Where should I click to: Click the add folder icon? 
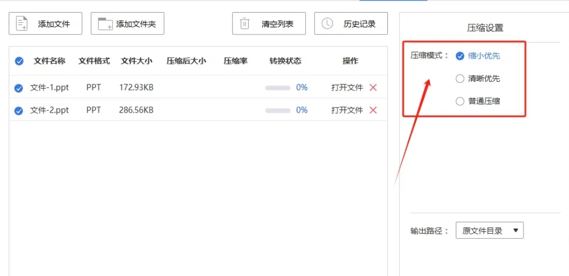105,24
